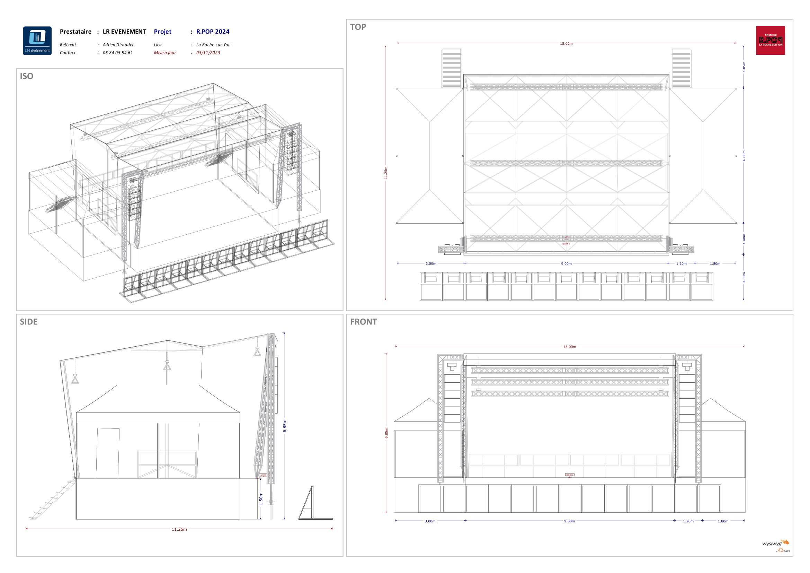The height and width of the screenshot is (573, 810).
Task: Click the update date 03/11/2023
Action: tap(208, 53)
